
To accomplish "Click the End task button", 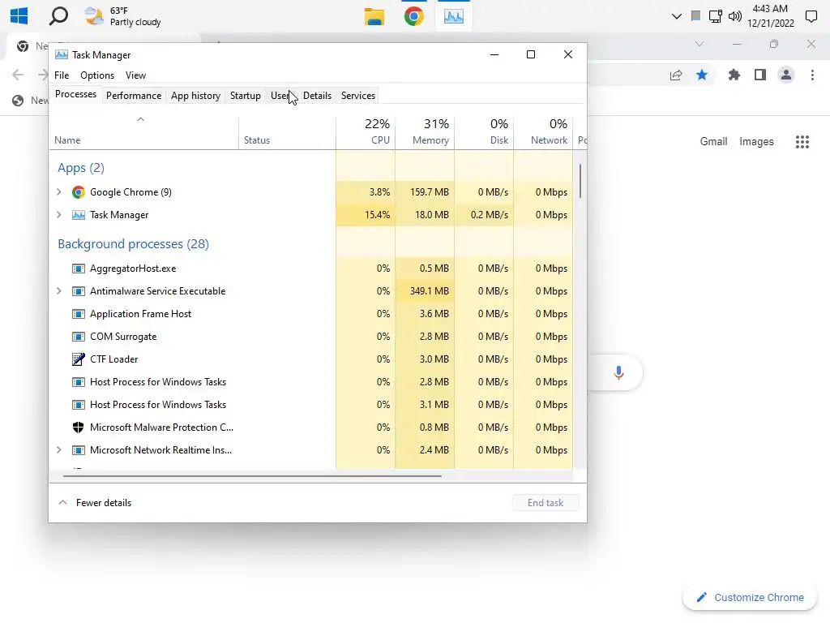I will coord(545,503).
